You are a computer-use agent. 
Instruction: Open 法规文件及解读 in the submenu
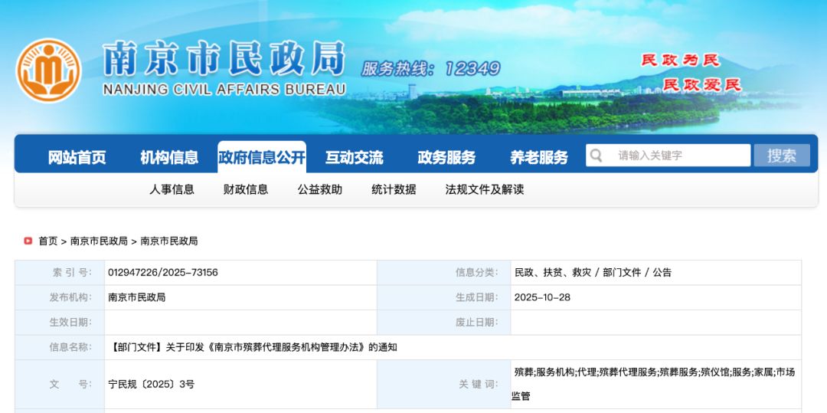point(485,189)
